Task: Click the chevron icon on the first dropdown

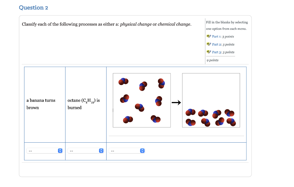Action: click(60, 150)
